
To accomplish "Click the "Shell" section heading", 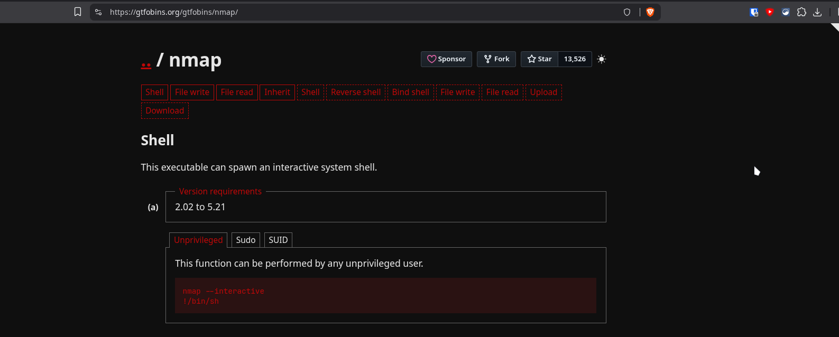I will coord(158,140).
